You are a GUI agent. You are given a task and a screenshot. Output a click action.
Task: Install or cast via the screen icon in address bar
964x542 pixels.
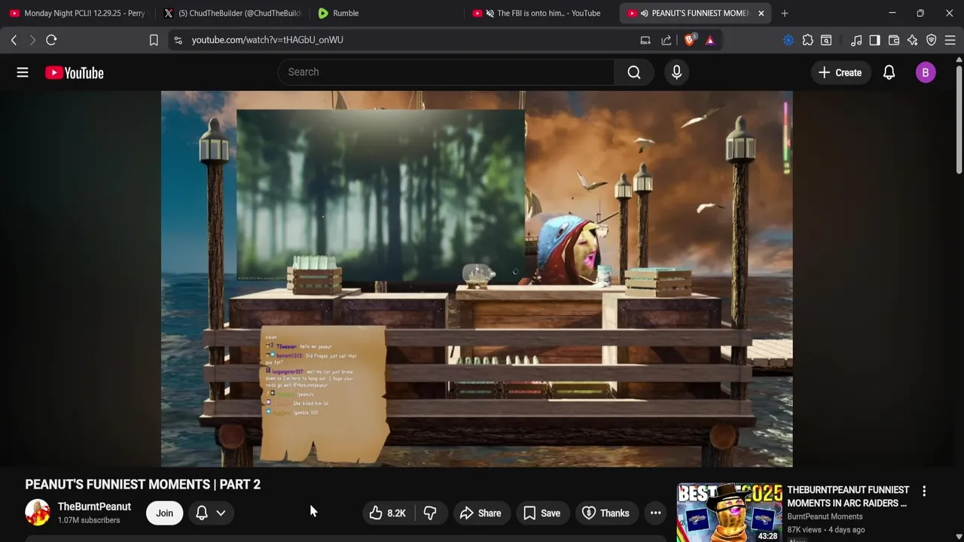[x=645, y=40]
